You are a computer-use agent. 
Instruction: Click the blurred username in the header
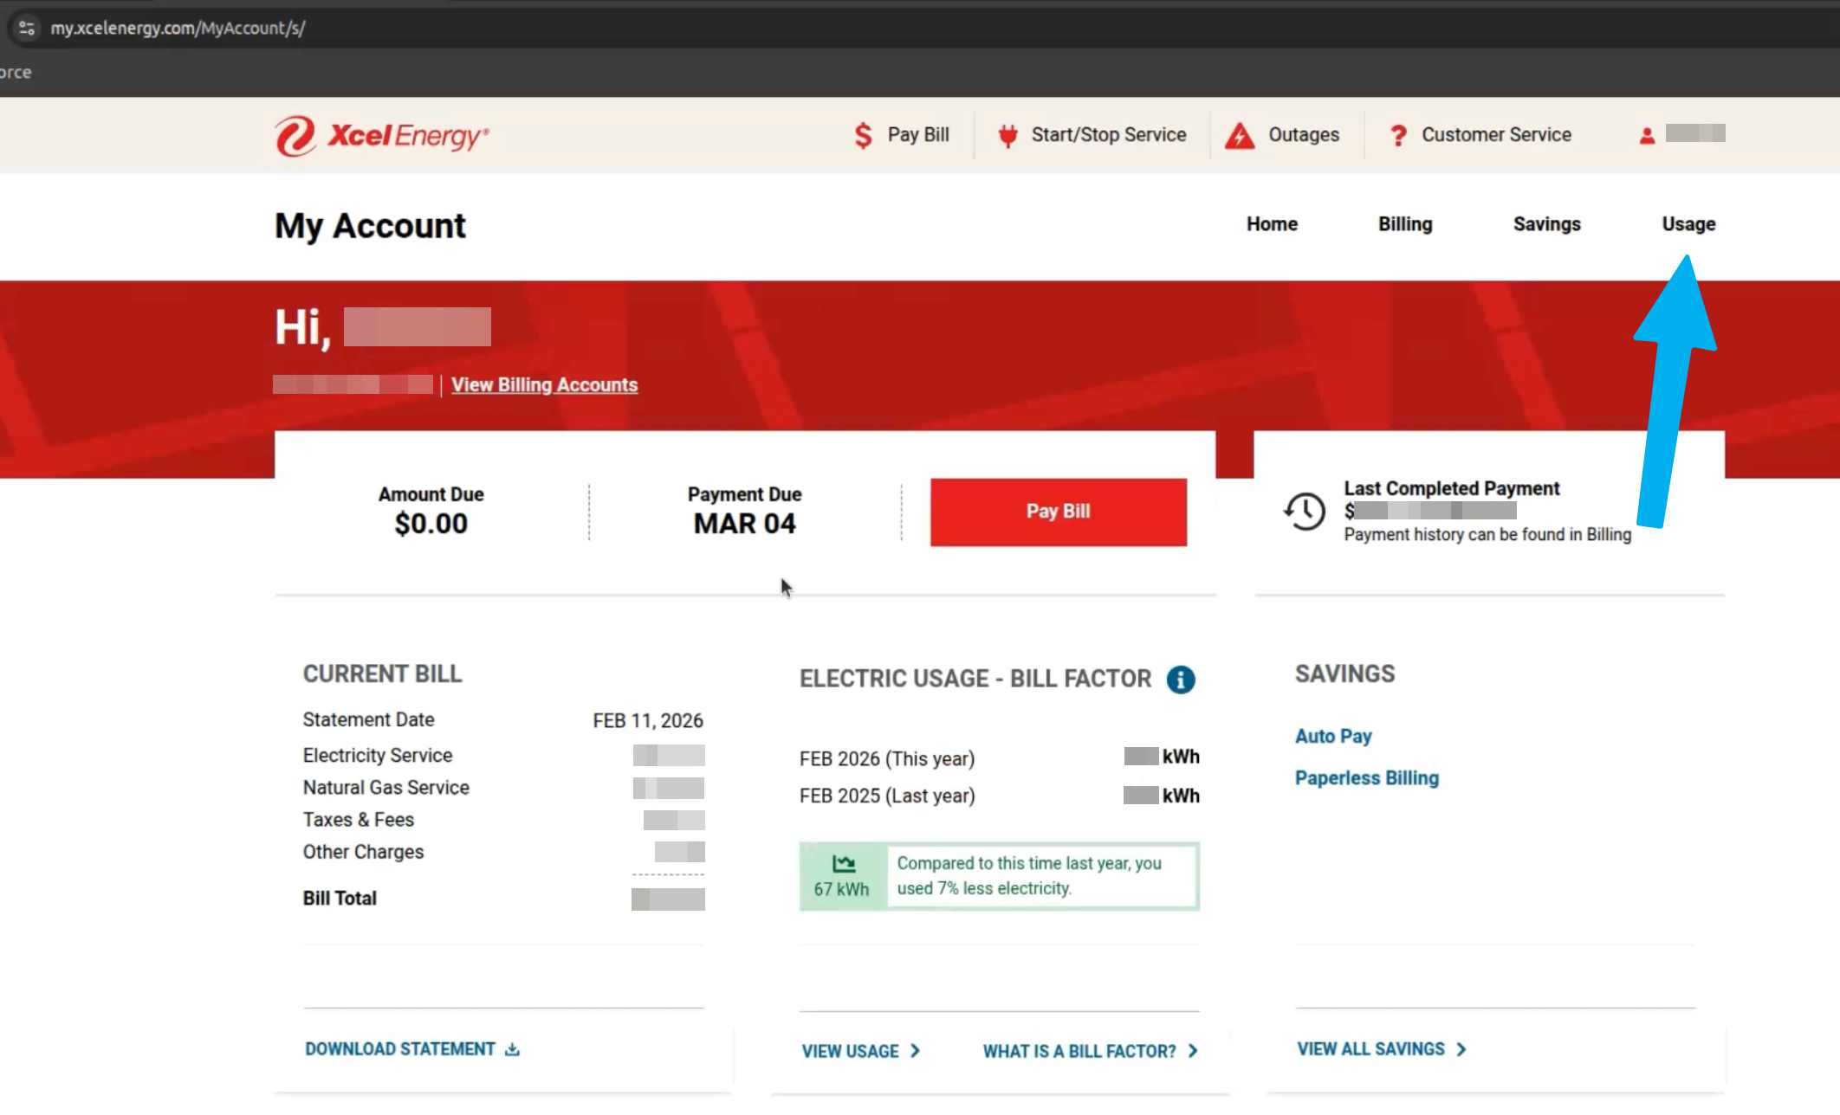pos(1695,133)
